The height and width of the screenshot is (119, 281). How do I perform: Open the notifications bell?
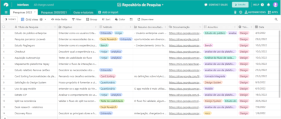point(269,5)
